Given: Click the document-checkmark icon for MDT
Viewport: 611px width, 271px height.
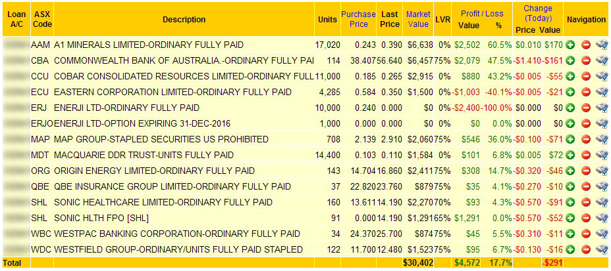Looking at the screenshot, I should pos(602,156).
